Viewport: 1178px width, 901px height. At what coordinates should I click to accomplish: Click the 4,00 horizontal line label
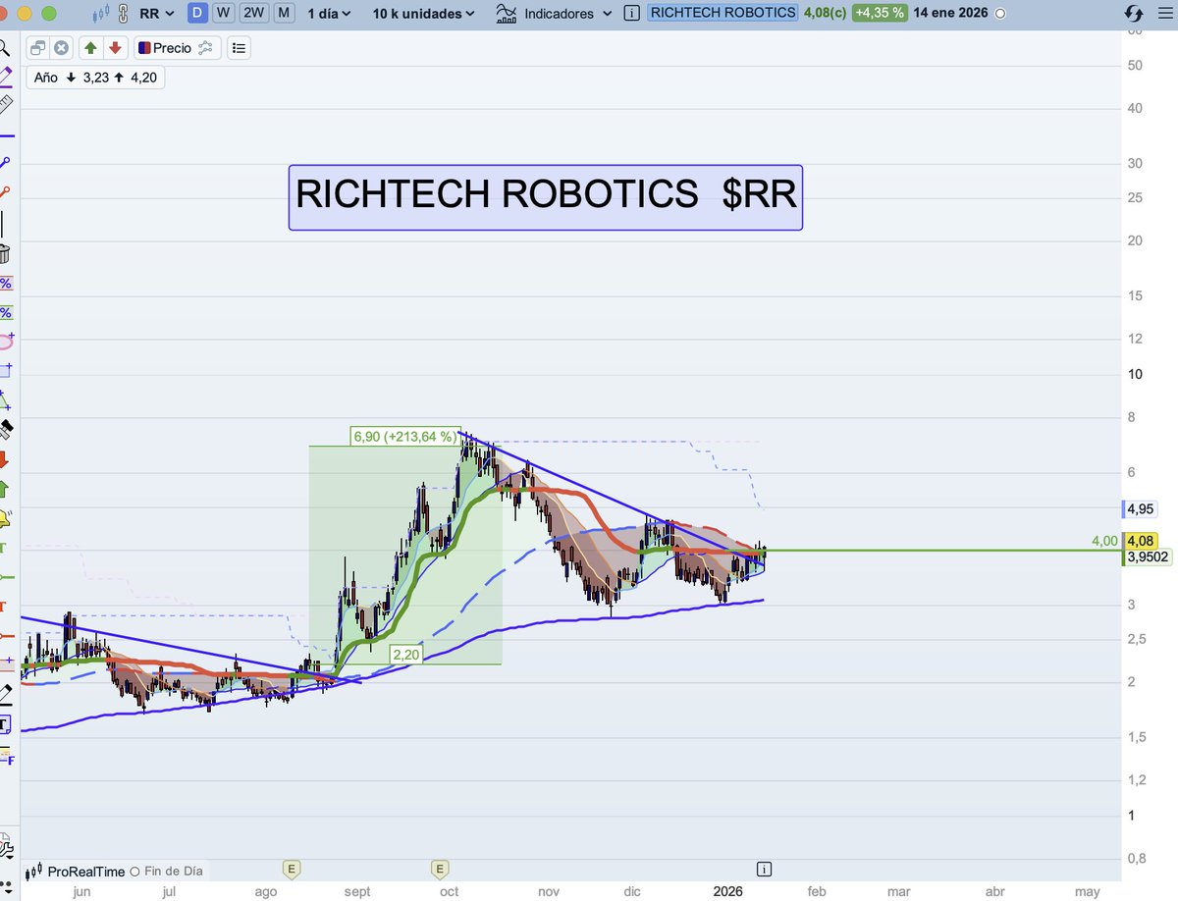tap(1104, 541)
